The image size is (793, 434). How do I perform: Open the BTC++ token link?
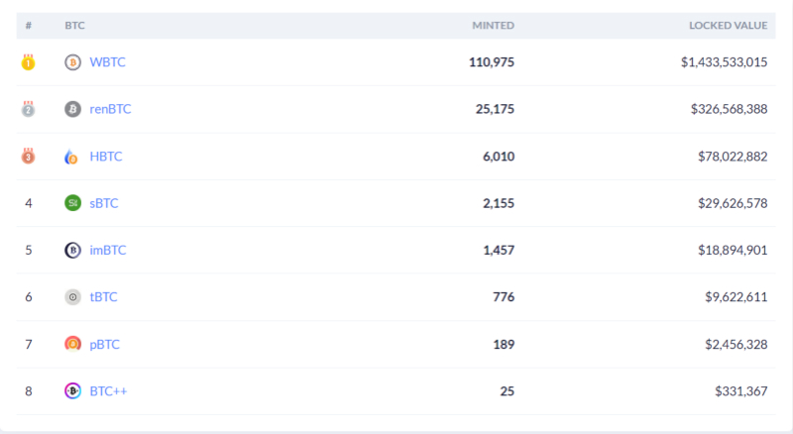[108, 391]
